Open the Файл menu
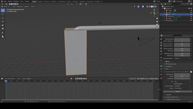The width and height of the screenshot is (193, 109). coord(5,1)
